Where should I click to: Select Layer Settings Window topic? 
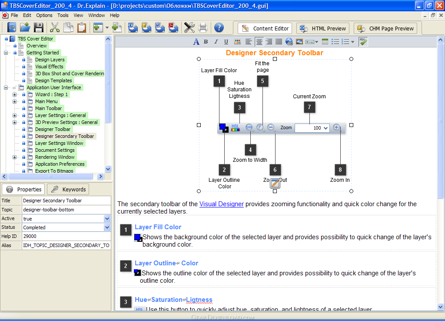[59, 143]
